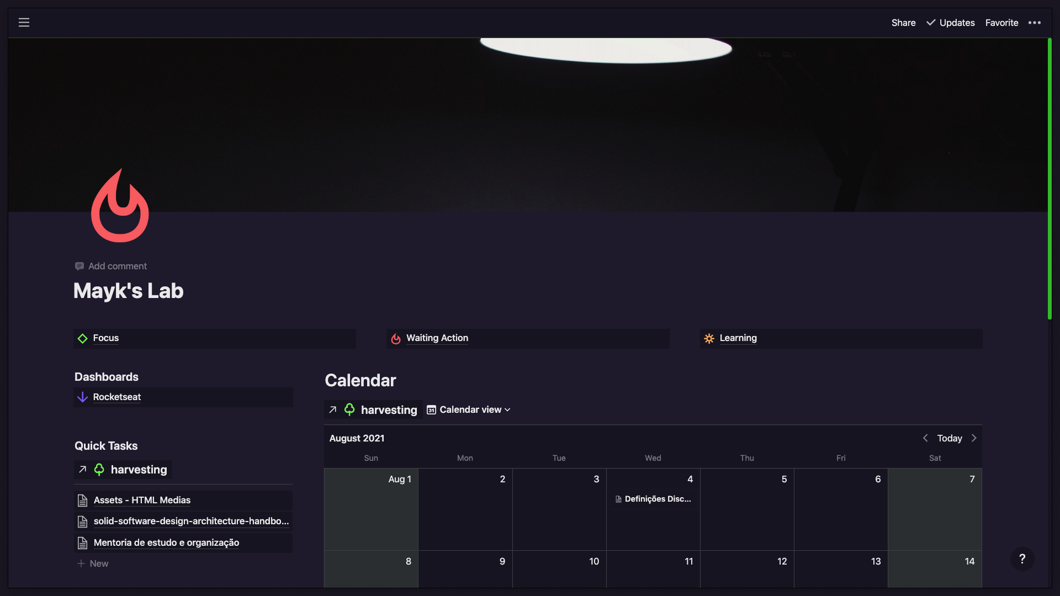
Task: Go to next month in calendar
Action: tap(974, 438)
